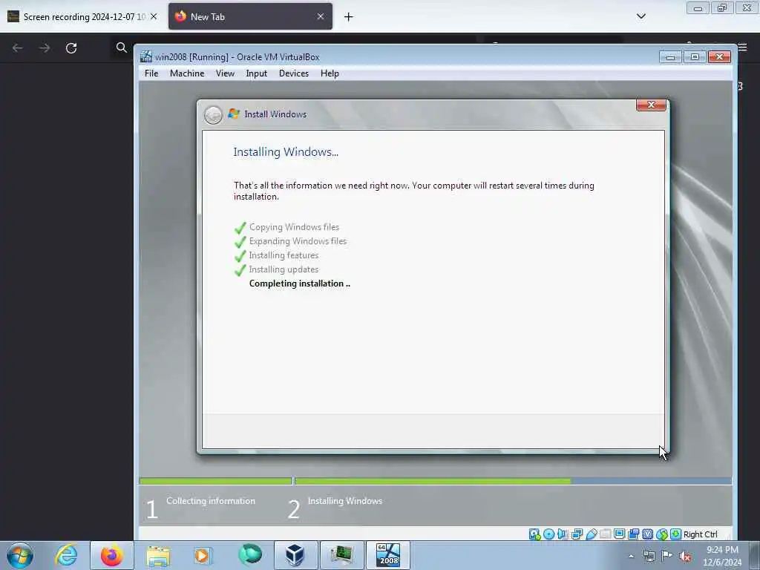
Task: Click the green orb taskbar application
Action: (249, 555)
